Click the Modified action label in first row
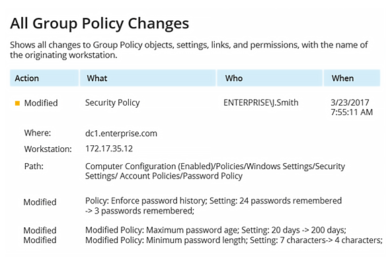The width and height of the screenshot is (390, 261). (x=41, y=103)
